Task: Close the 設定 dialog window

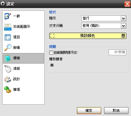Action: pos(127,4)
